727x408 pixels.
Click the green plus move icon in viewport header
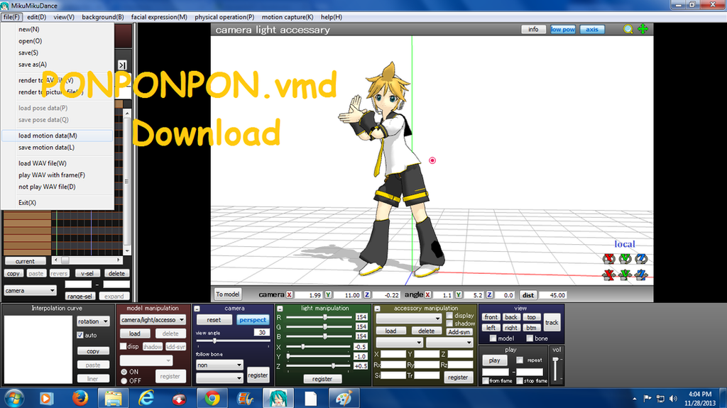(643, 29)
